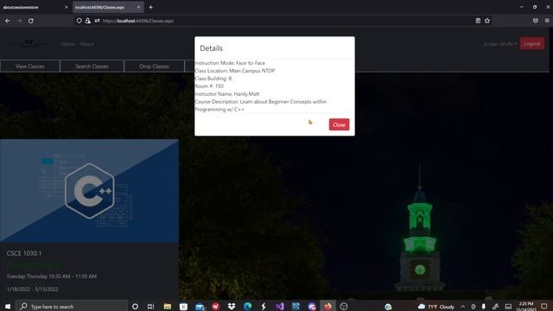This screenshot has height=311, width=553.
Task: Open the Firefox hamburger menu
Action: pyautogui.click(x=547, y=21)
